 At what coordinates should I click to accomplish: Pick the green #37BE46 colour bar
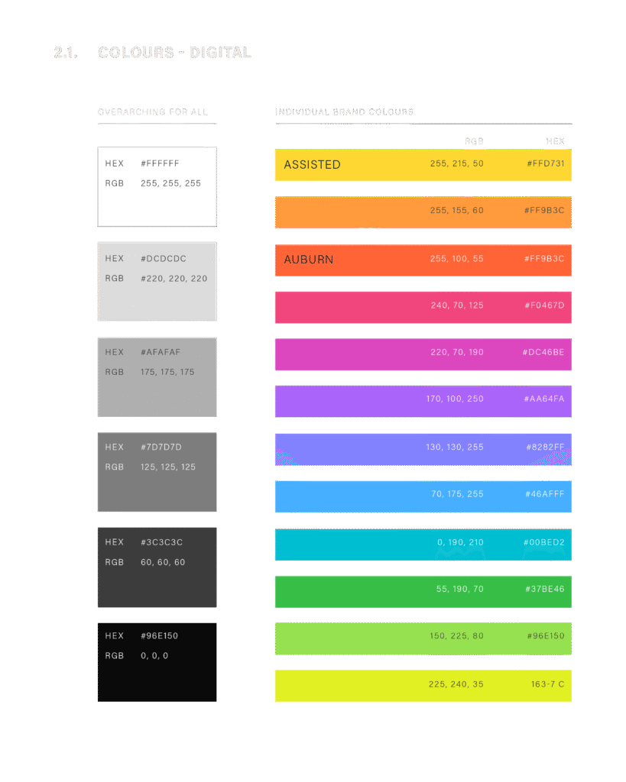[423, 591]
